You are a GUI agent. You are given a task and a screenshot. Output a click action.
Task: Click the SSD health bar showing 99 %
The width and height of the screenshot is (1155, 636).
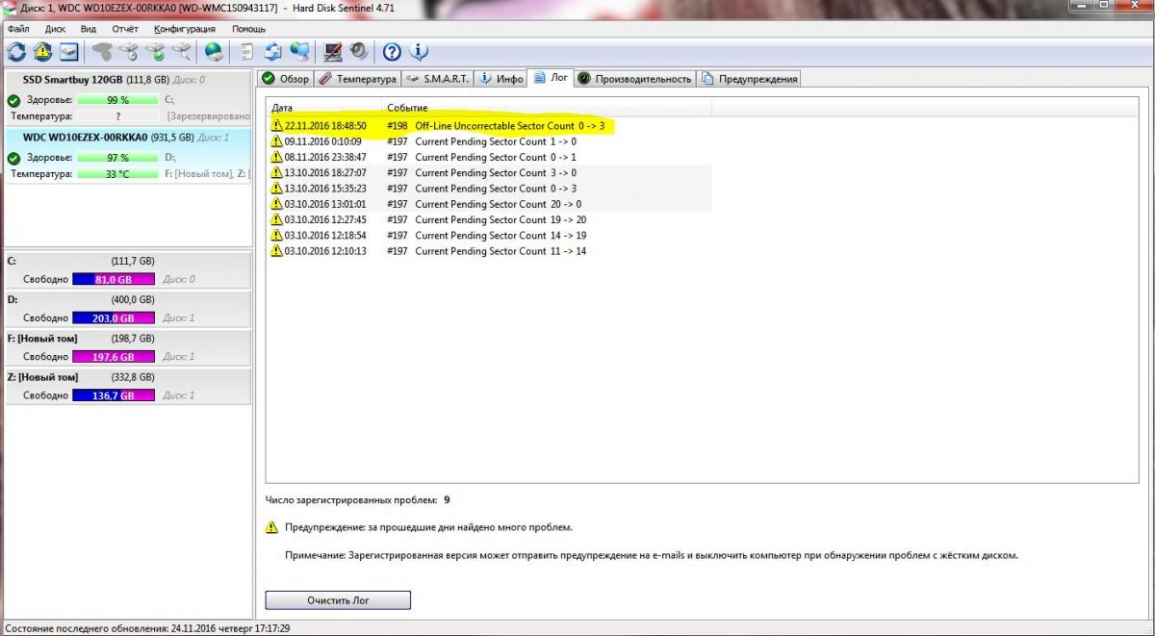pos(117,100)
